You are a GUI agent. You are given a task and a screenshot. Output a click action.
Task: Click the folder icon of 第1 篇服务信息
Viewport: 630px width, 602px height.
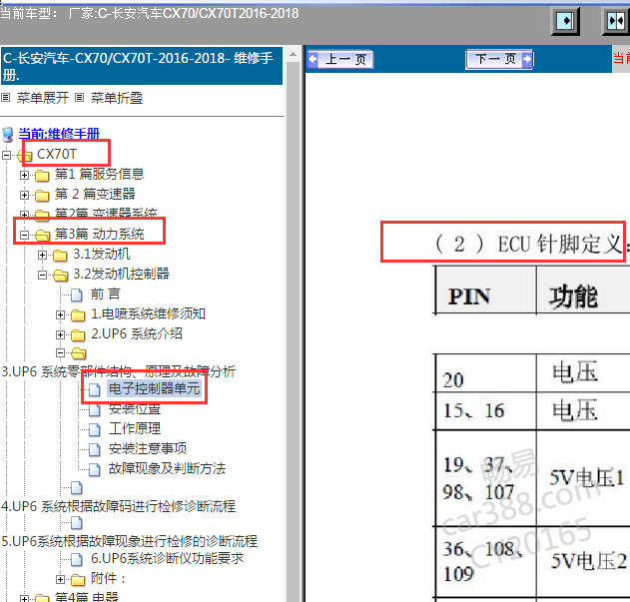pos(42,176)
